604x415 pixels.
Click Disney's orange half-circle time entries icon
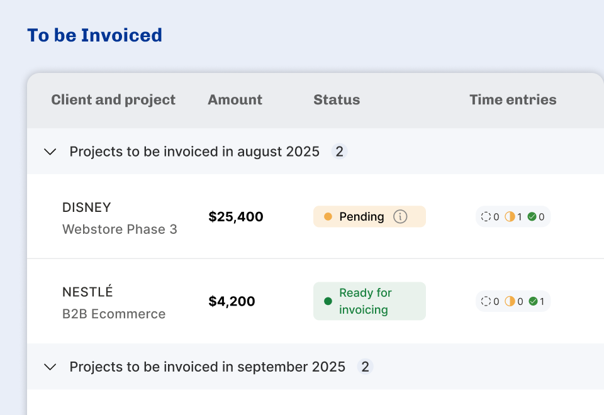[510, 217]
